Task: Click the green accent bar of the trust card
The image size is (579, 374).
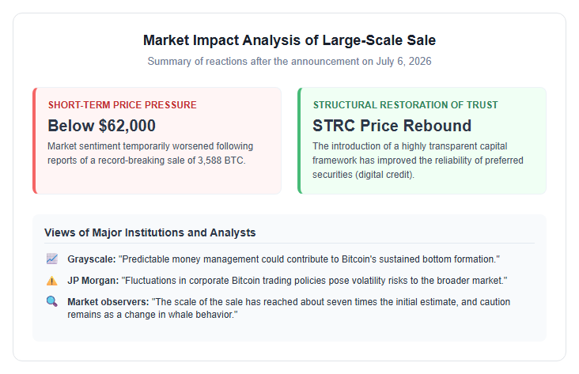Action: 300,141
